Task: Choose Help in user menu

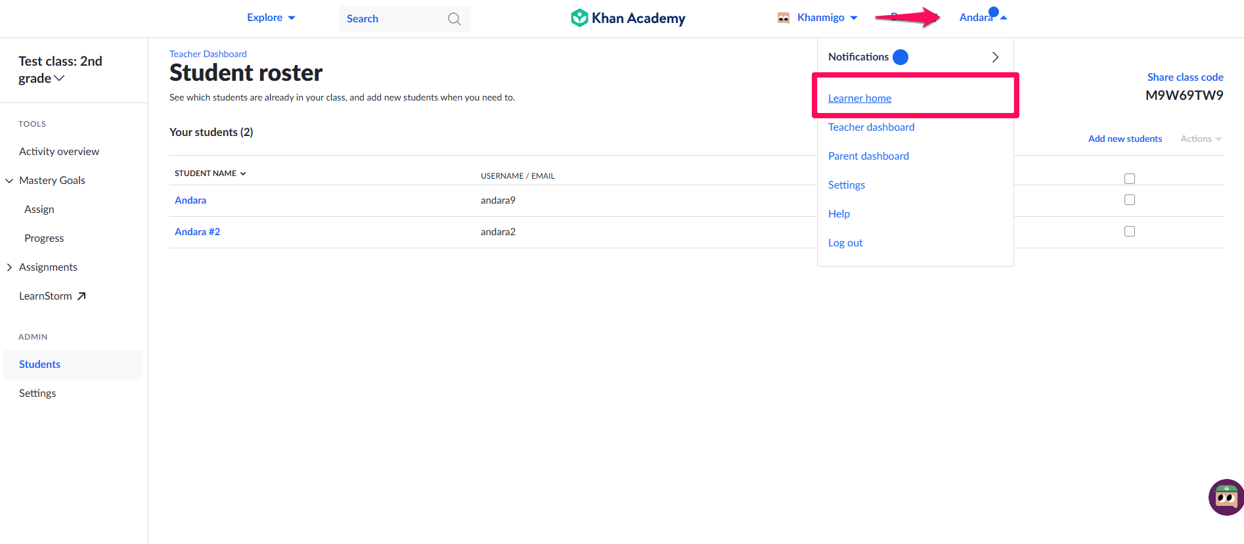Action: pos(839,214)
